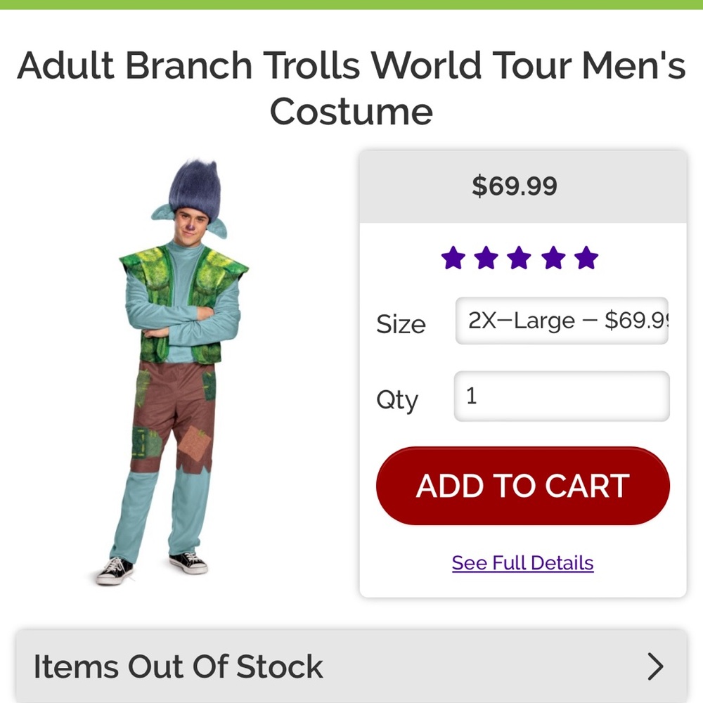Click the red cart icon button area

[522, 485]
